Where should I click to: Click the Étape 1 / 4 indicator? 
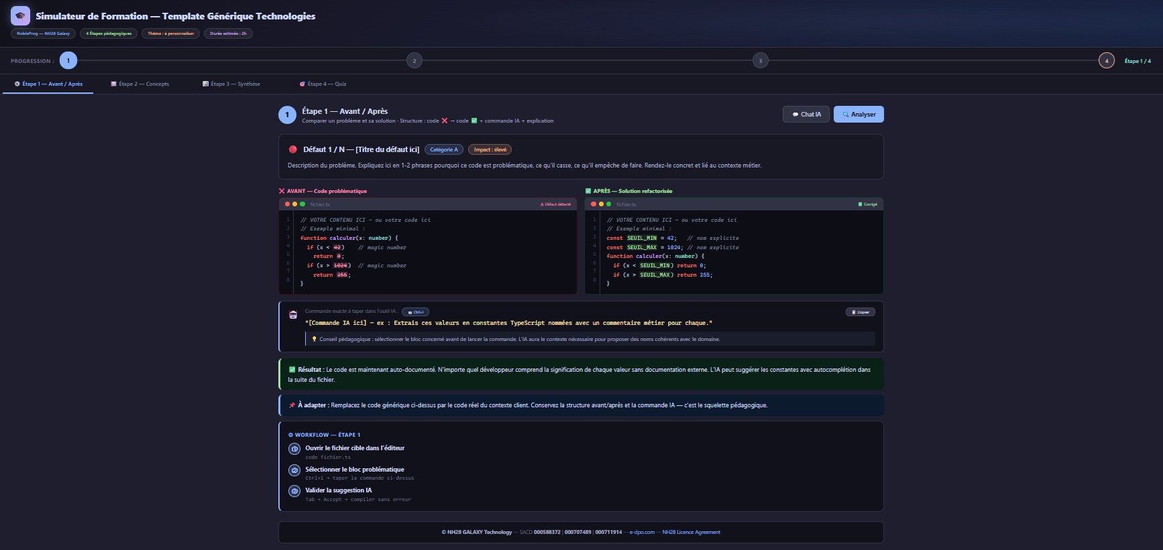(x=1138, y=61)
